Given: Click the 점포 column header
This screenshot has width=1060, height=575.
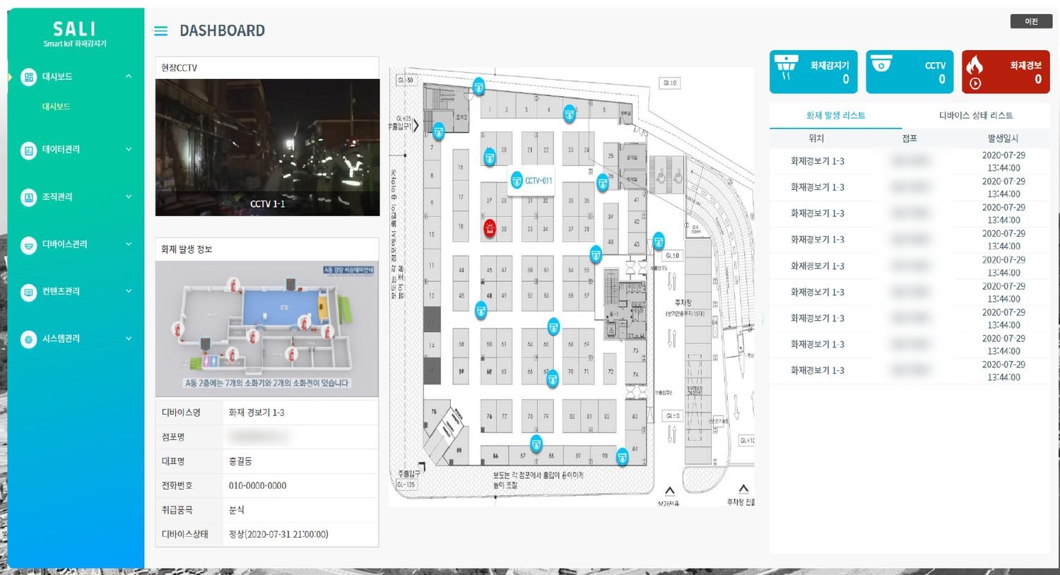Looking at the screenshot, I should [x=909, y=138].
